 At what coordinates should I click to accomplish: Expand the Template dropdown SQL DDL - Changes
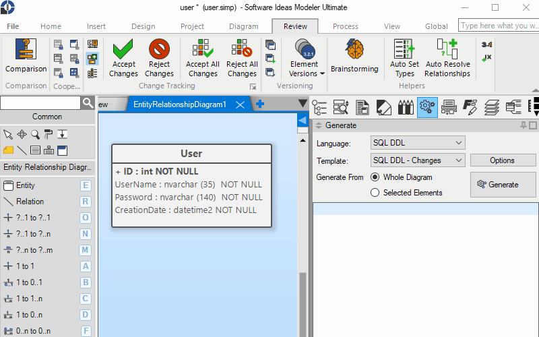click(x=418, y=160)
